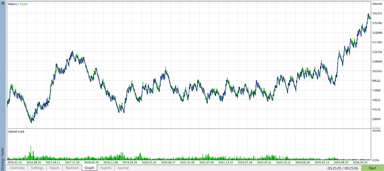Open the Overview tab
Image resolution: width=384 pixels, height=171 pixels.
click(x=17, y=168)
